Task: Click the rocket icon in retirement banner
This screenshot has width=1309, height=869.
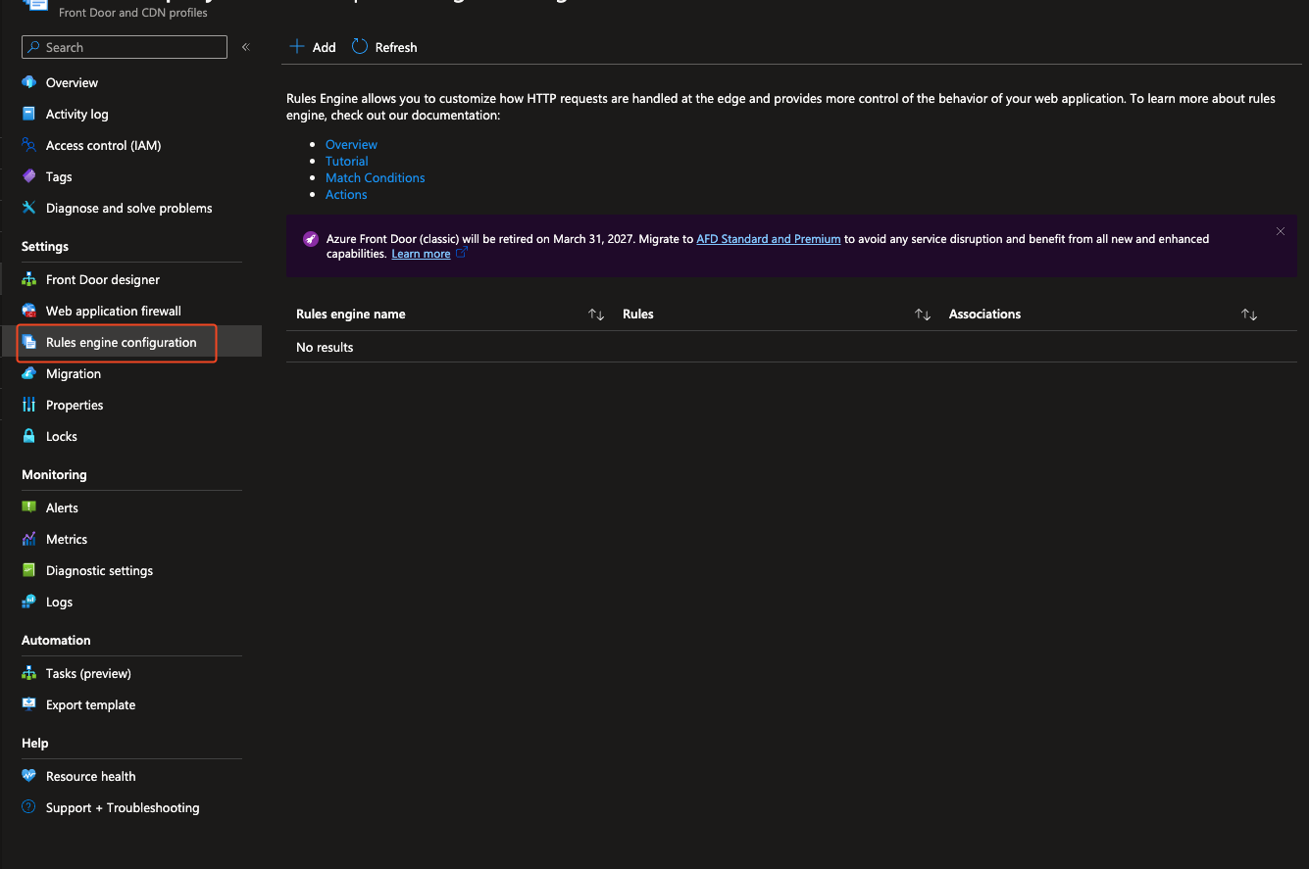Action: (310, 238)
